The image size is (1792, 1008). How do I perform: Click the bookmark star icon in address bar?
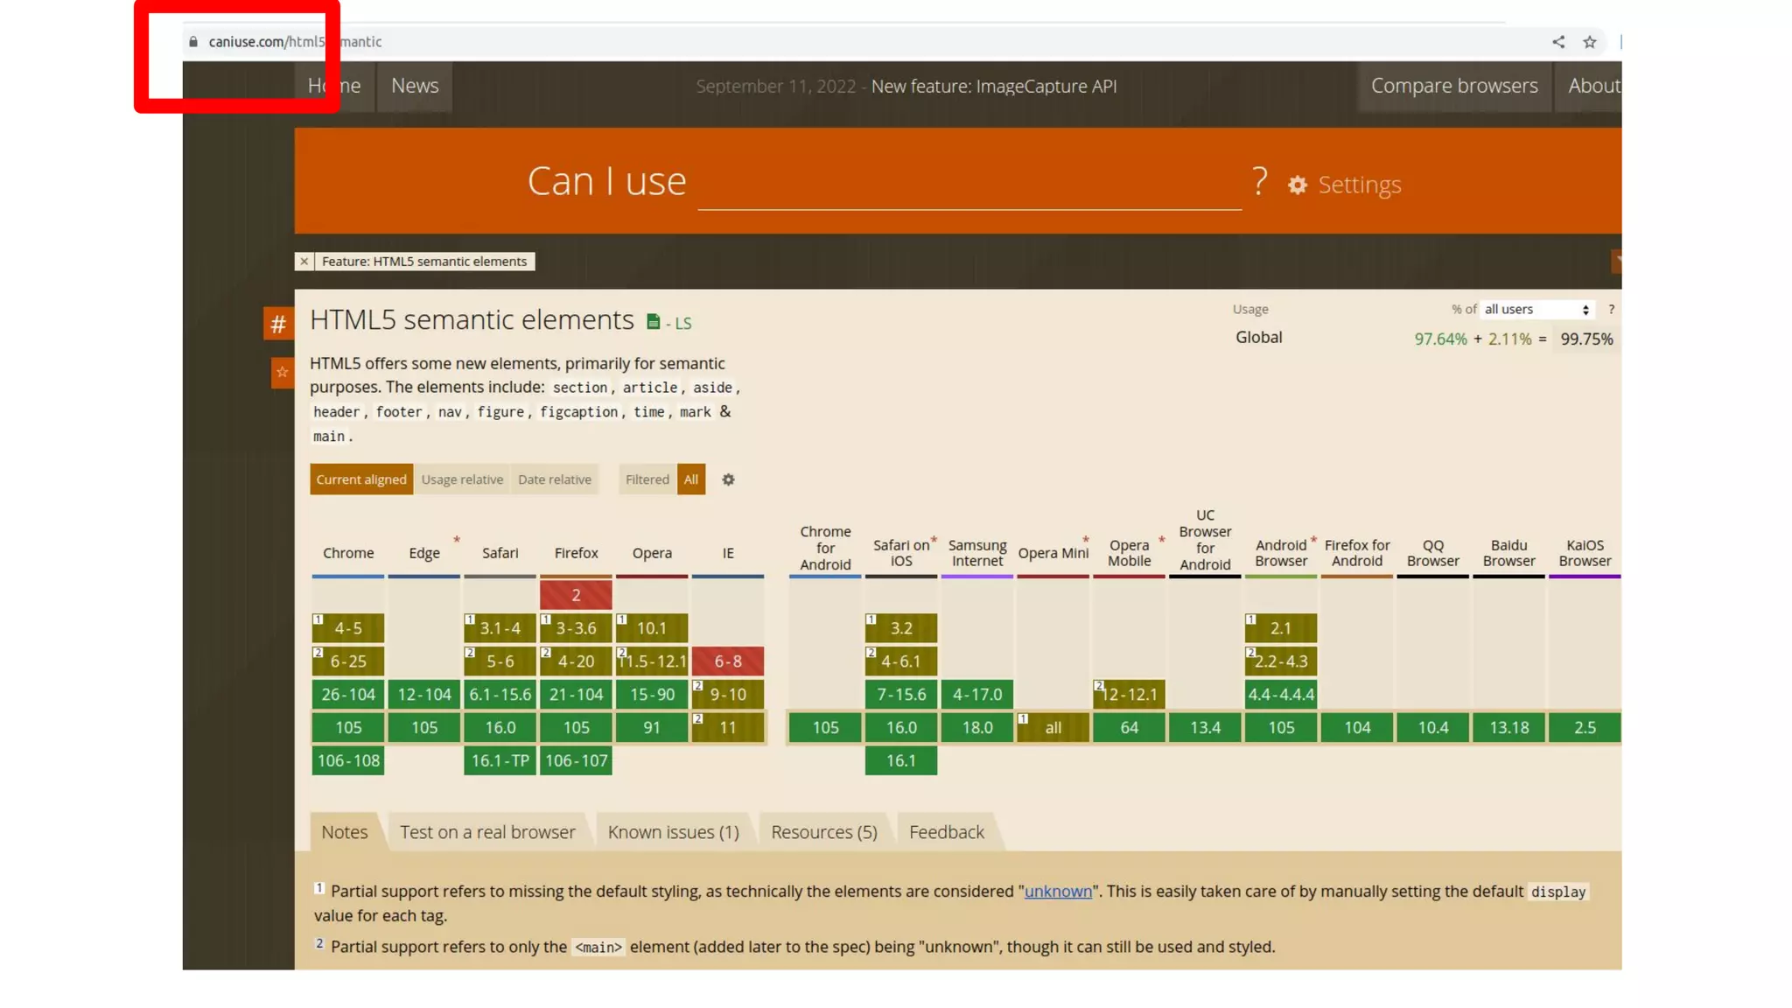tap(1589, 42)
